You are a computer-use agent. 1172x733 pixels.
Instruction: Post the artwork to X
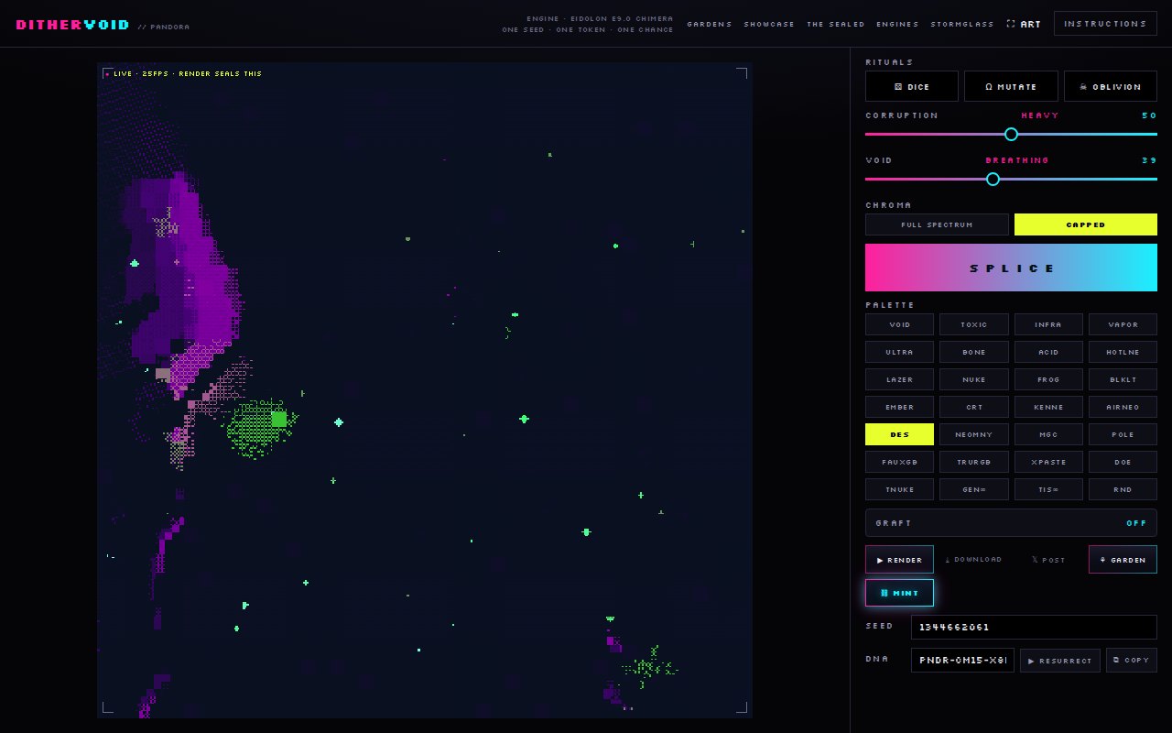coord(1048,560)
